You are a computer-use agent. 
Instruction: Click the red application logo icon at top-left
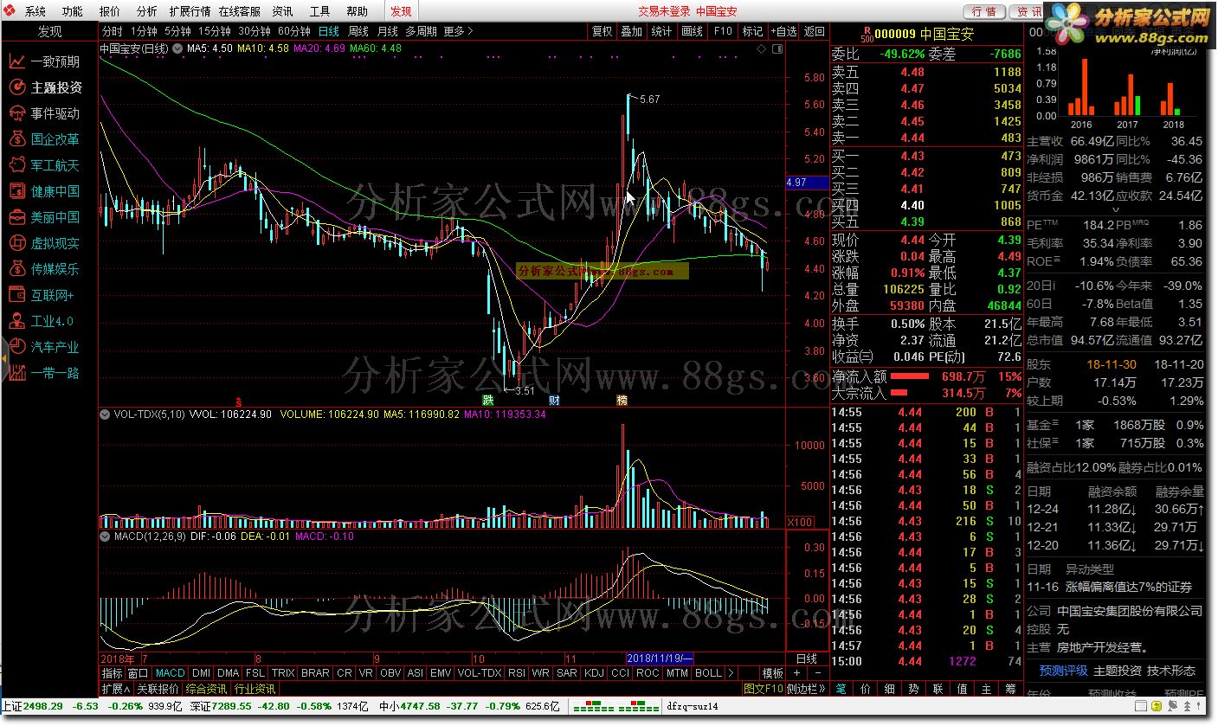click(11, 11)
